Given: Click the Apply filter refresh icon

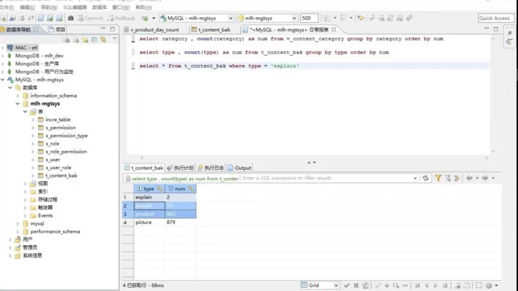Looking at the screenshot, I should (x=426, y=178).
